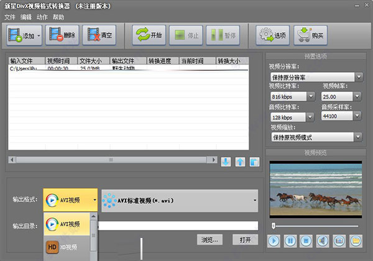373x261 pixels.
Task: Start conversion with the 开始 button
Action: click(x=149, y=35)
